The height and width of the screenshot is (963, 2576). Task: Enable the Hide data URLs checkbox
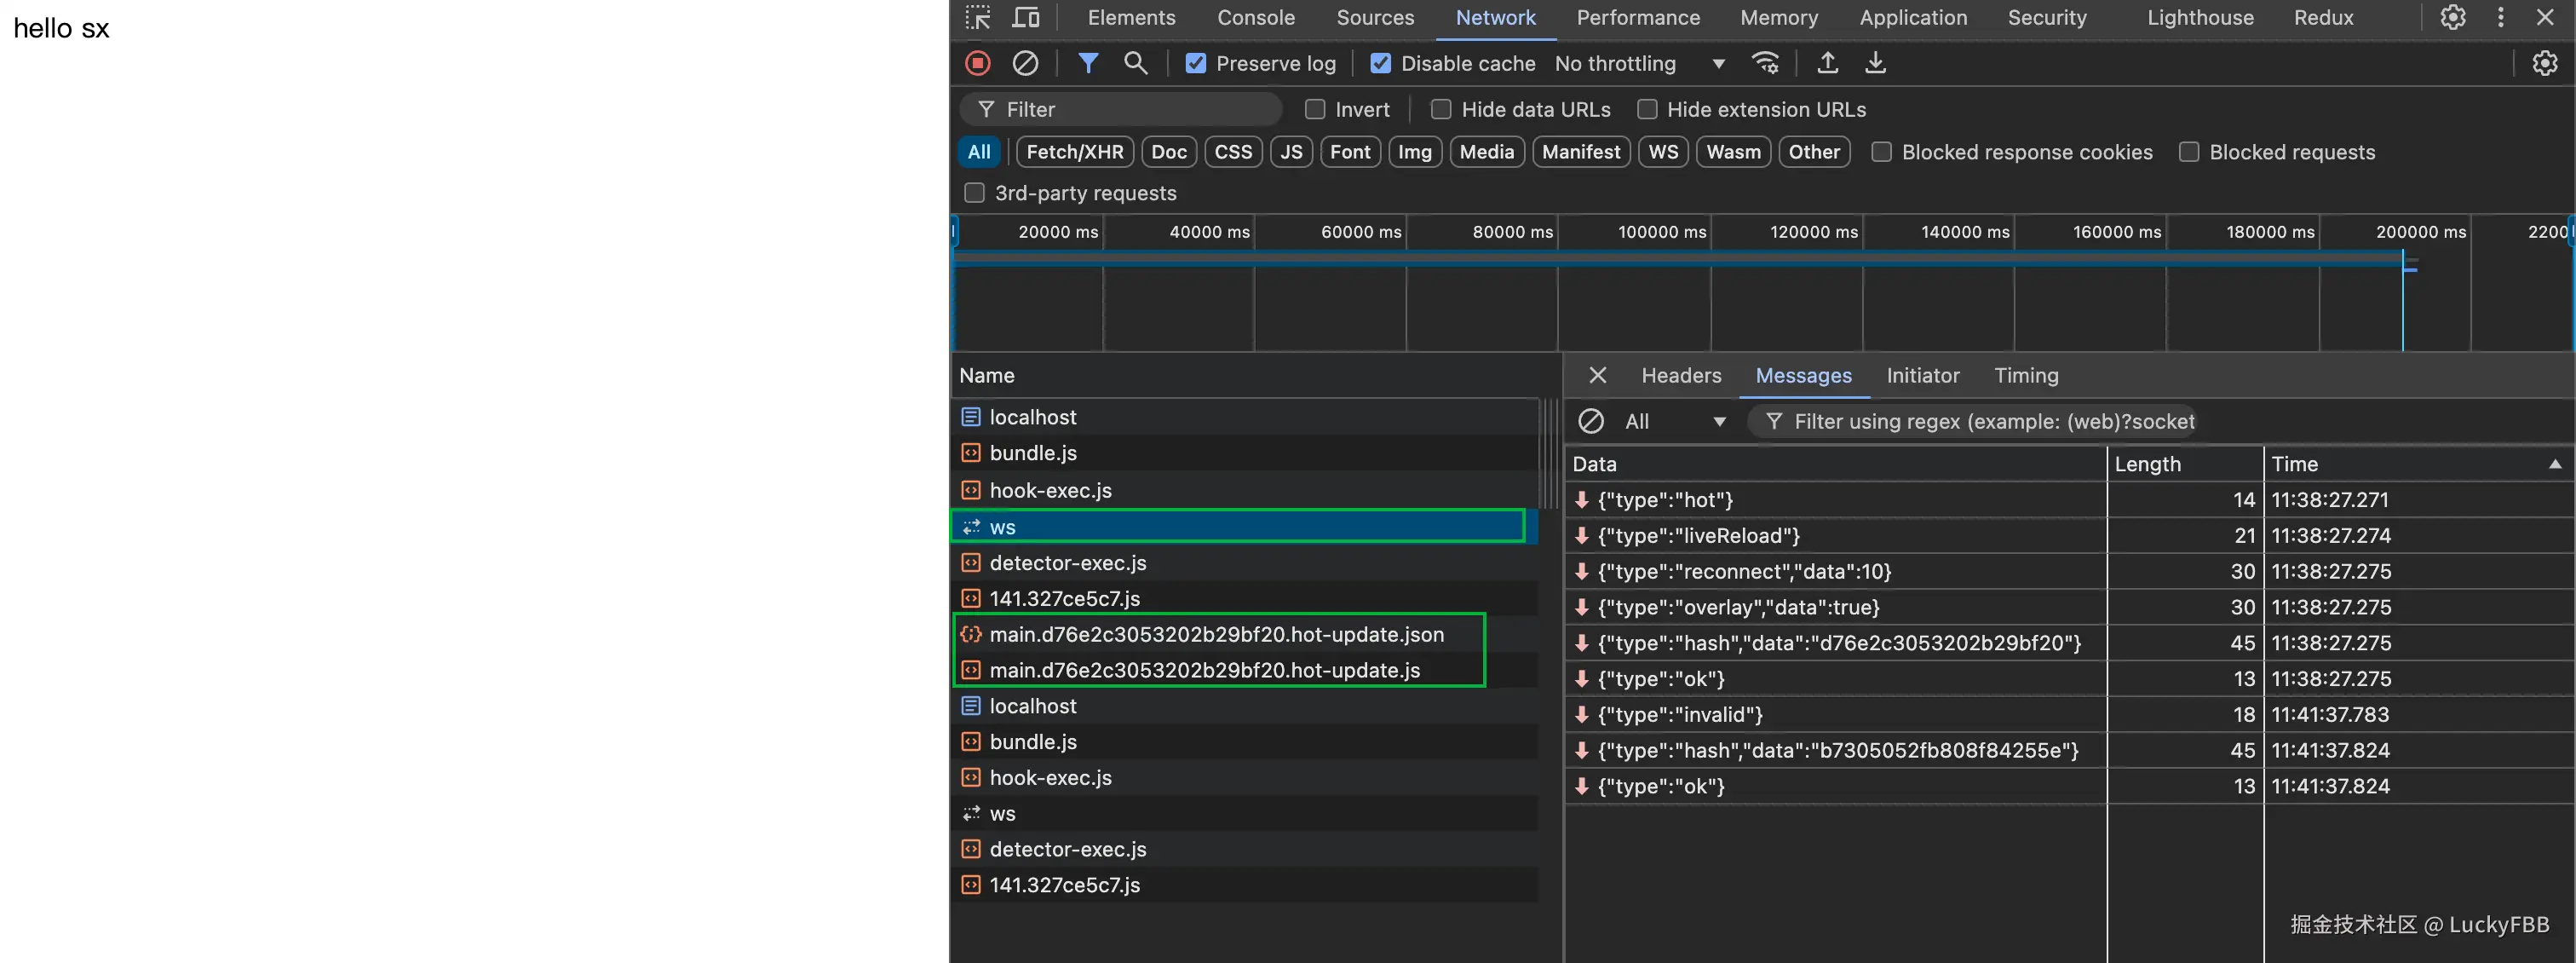click(x=1441, y=109)
